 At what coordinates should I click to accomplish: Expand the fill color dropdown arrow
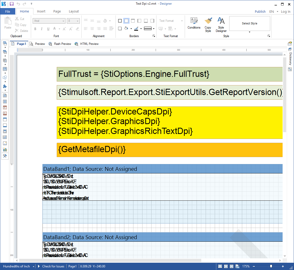point(131,29)
